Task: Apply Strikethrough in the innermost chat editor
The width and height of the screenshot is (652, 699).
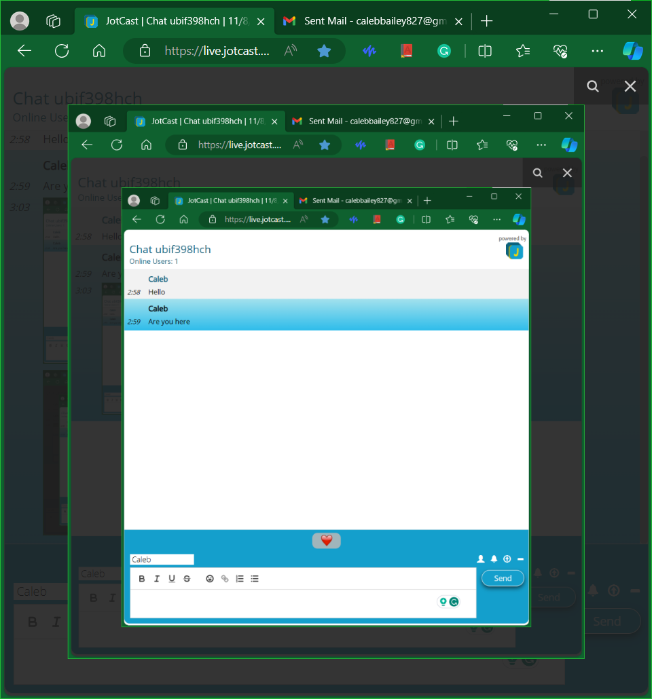Action: click(187, 579)
